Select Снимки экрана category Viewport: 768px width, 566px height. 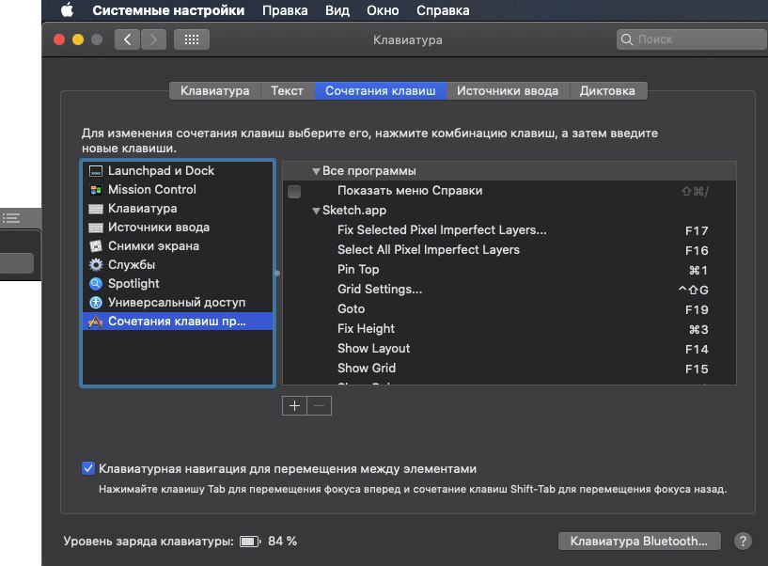tap(178, 246)
